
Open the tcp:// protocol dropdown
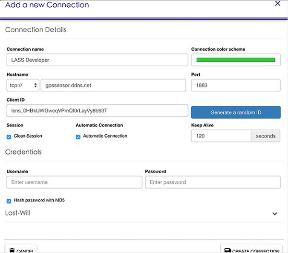pyautogui.click(x=23, y=85)
